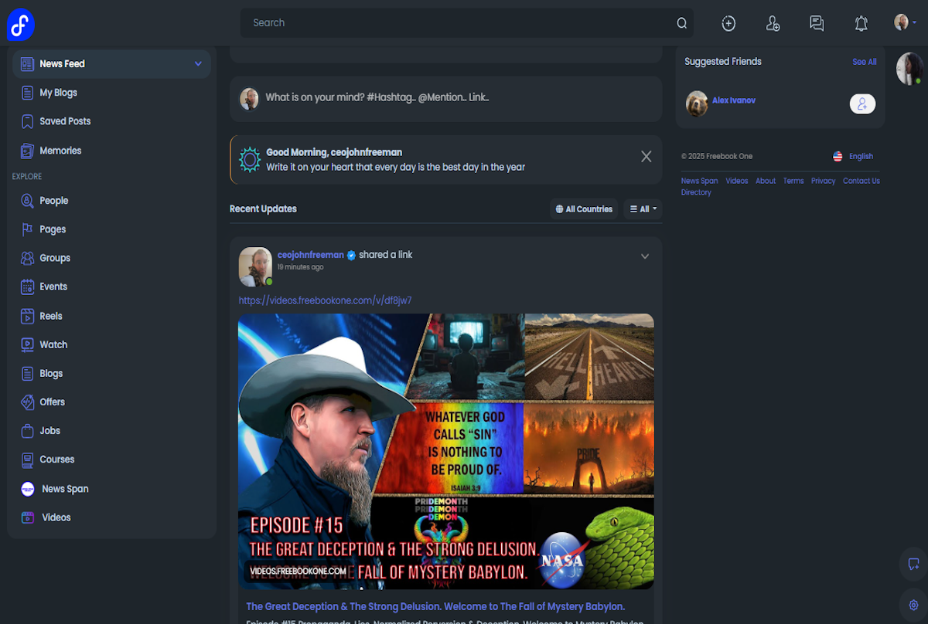Viewport: 928px width, 624px height.
Task: Click the search magnifier icon
Action: point(681,23)
